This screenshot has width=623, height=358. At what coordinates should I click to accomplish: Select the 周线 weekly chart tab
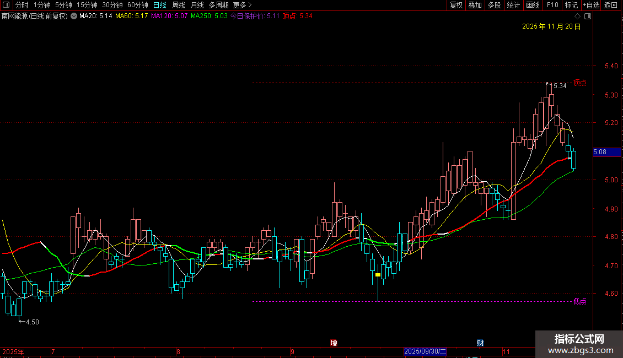click(179, 5)
